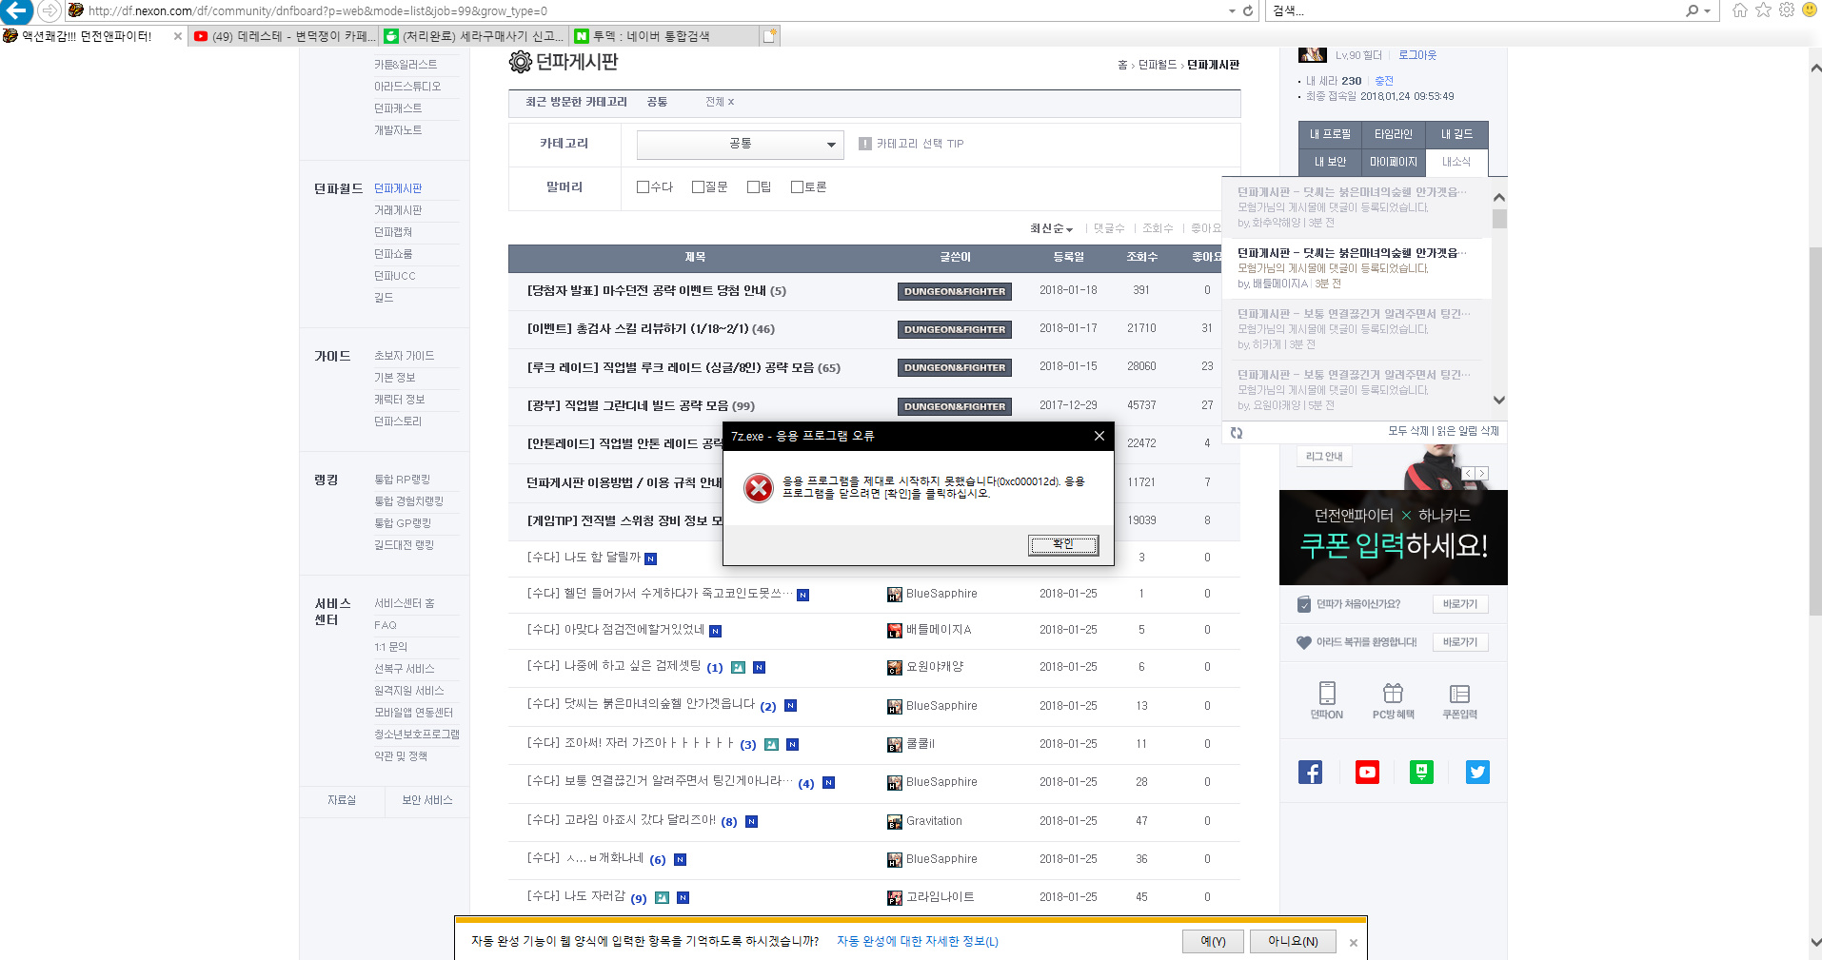Image resolution: width=1822 pixels, height=960 pixels.
Task: Expand the 최신순 sort dropdown
Action: pyautogui.click(x=1051, y=228)
